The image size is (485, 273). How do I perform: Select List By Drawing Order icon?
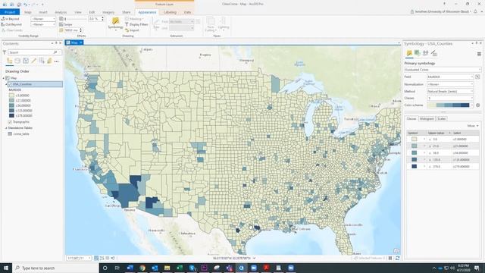[10, 61]
